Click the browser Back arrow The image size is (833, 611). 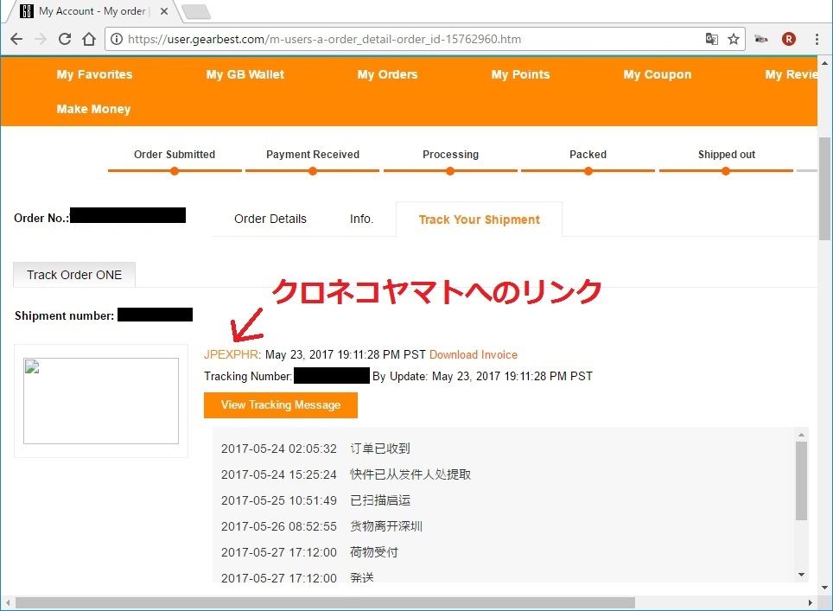click(x=16, y=39)
